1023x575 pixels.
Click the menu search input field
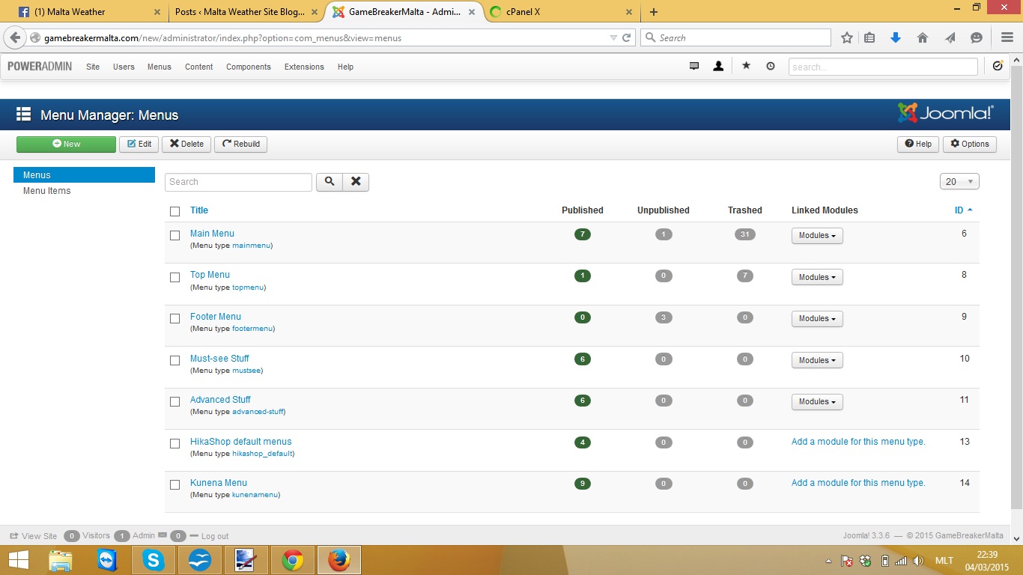238,182
